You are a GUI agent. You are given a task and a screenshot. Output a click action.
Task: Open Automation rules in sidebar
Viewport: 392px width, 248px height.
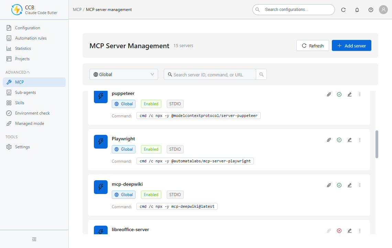tap(34, 38)
